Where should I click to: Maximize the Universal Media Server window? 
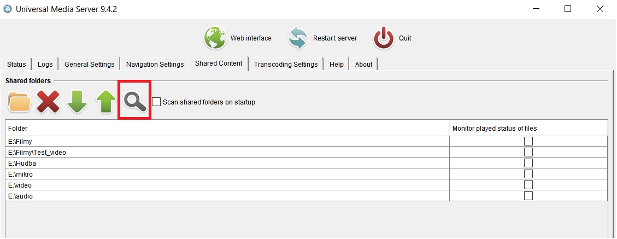[x=568, y=9]
